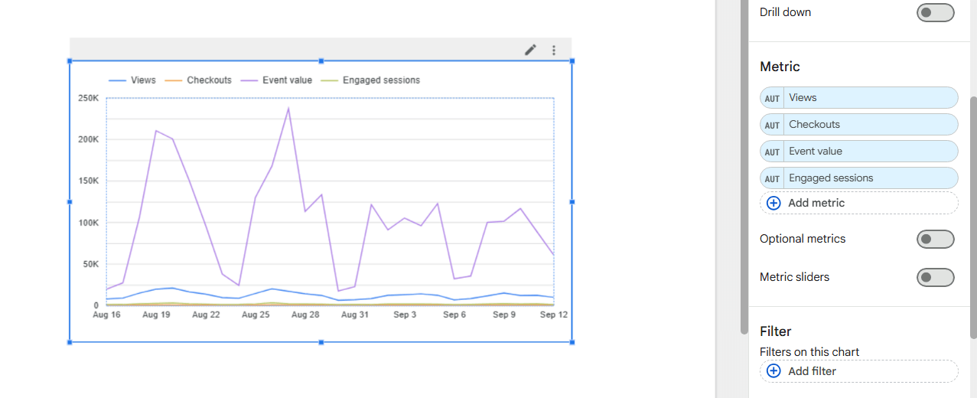
Task: Click the Aug 22 x-axis label
Action: click(206, 315)
